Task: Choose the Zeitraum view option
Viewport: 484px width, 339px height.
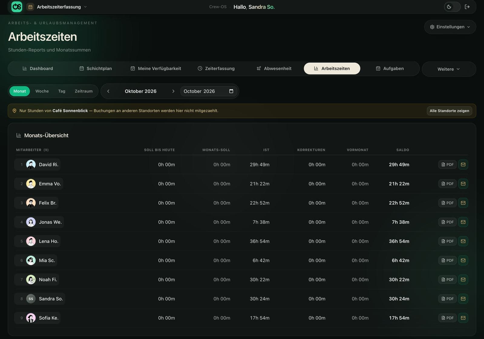Action: click(x=83, y=91)
